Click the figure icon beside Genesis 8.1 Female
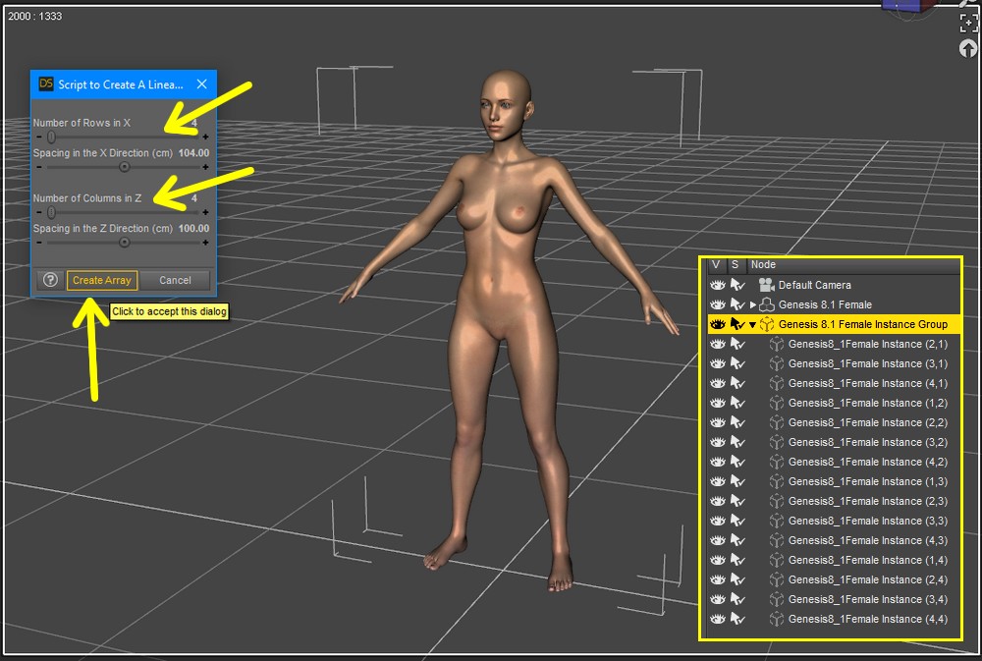This screenshot has width=982, height=661. 767,304
